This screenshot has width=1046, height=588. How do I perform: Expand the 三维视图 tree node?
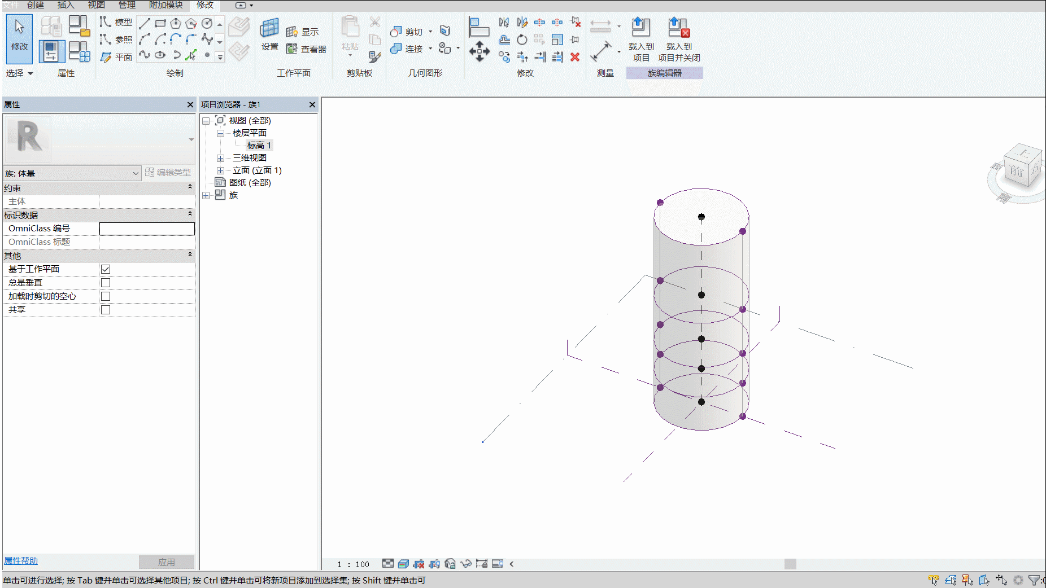point(221,158)
